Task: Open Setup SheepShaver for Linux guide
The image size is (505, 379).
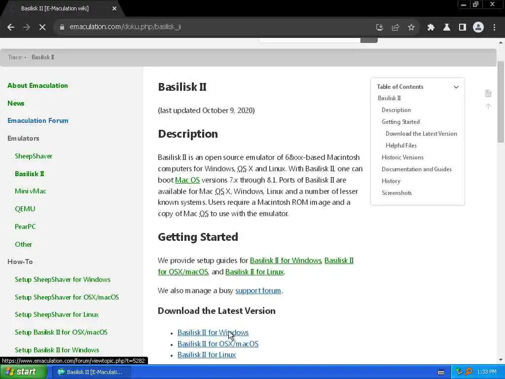Action: coord(57,315)
